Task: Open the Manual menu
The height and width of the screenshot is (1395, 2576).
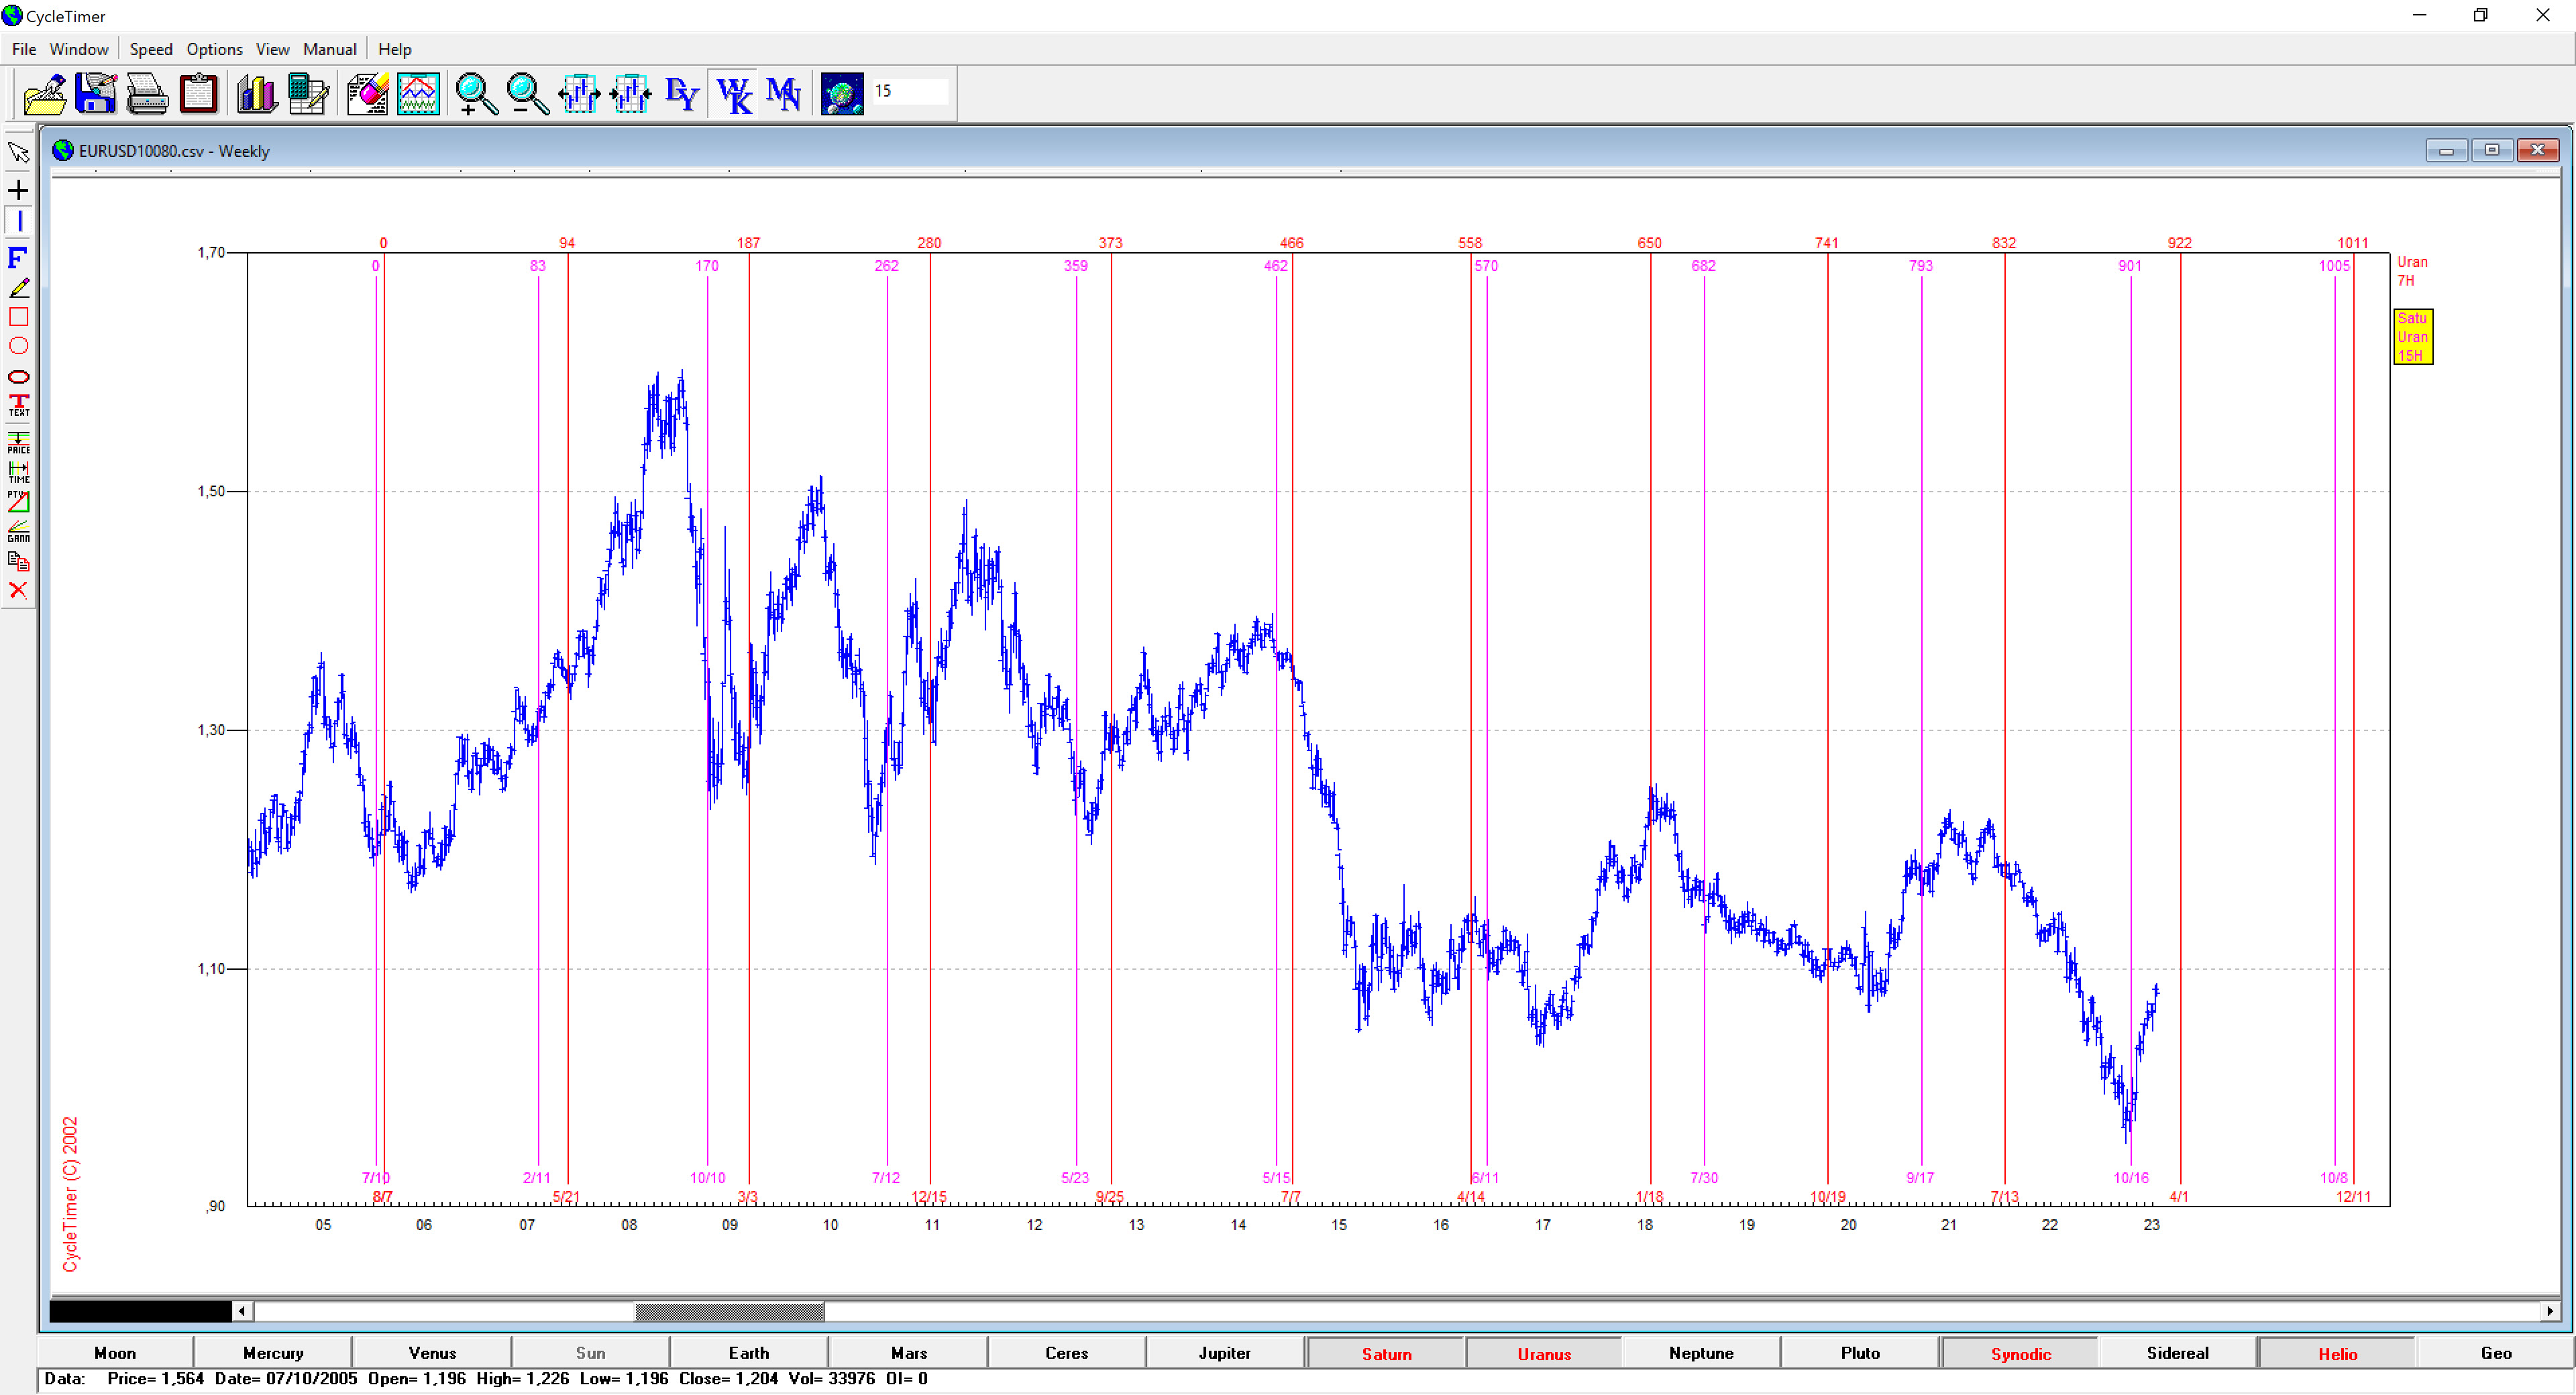Action: 329,49
